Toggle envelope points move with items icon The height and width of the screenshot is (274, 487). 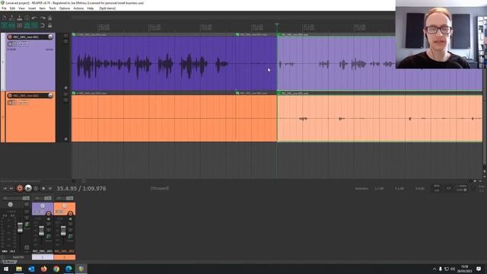click(x=27, y=25)
